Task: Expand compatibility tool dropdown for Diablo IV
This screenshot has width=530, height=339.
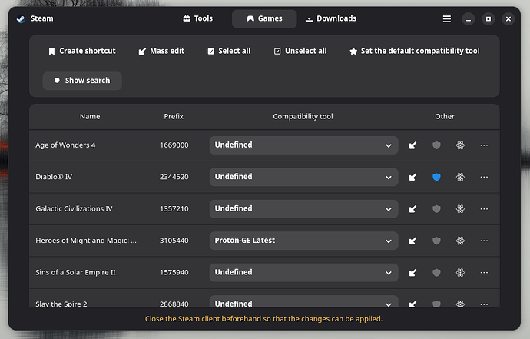Action: point(303,177)
